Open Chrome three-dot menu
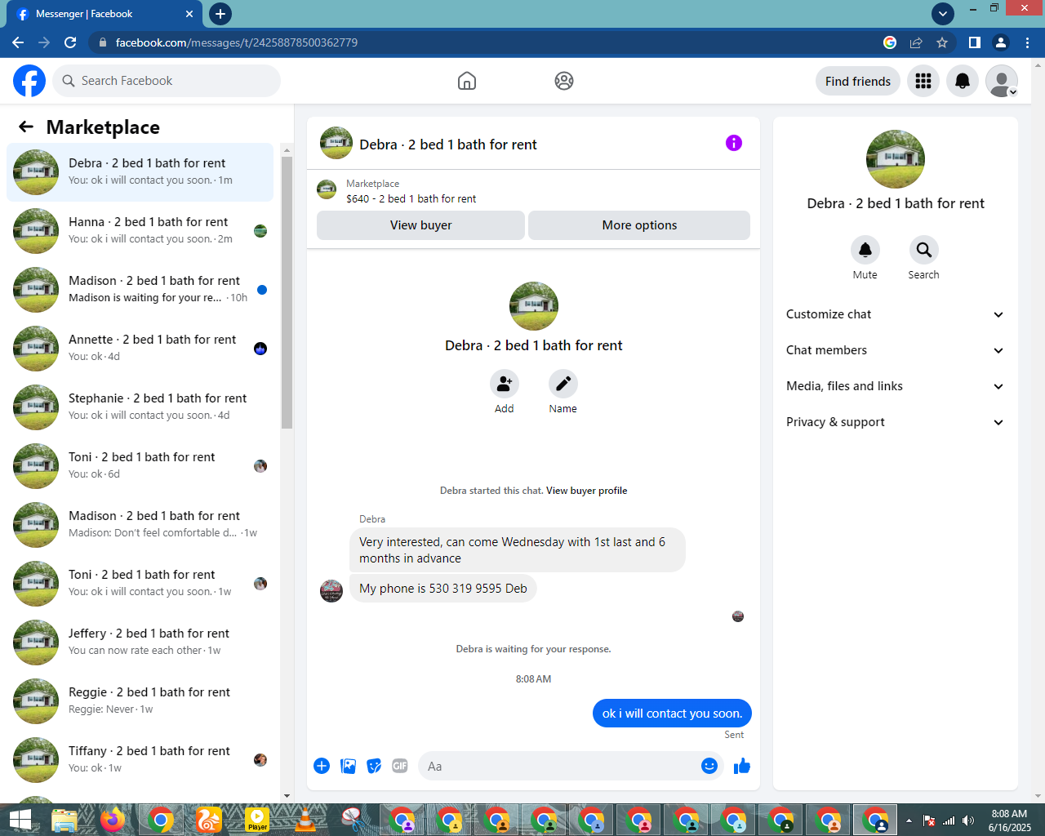 [1028, 42]
